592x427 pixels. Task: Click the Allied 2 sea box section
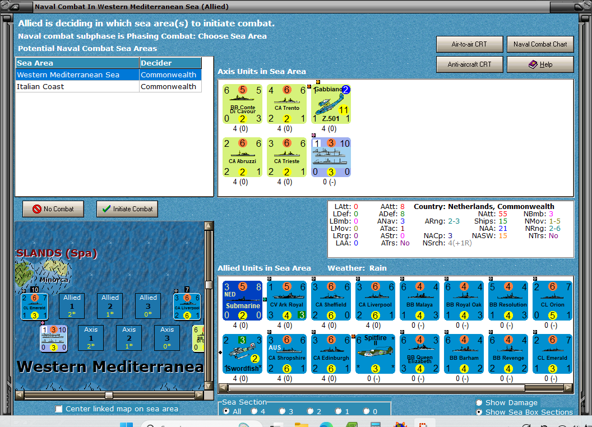tap(110, 306)
